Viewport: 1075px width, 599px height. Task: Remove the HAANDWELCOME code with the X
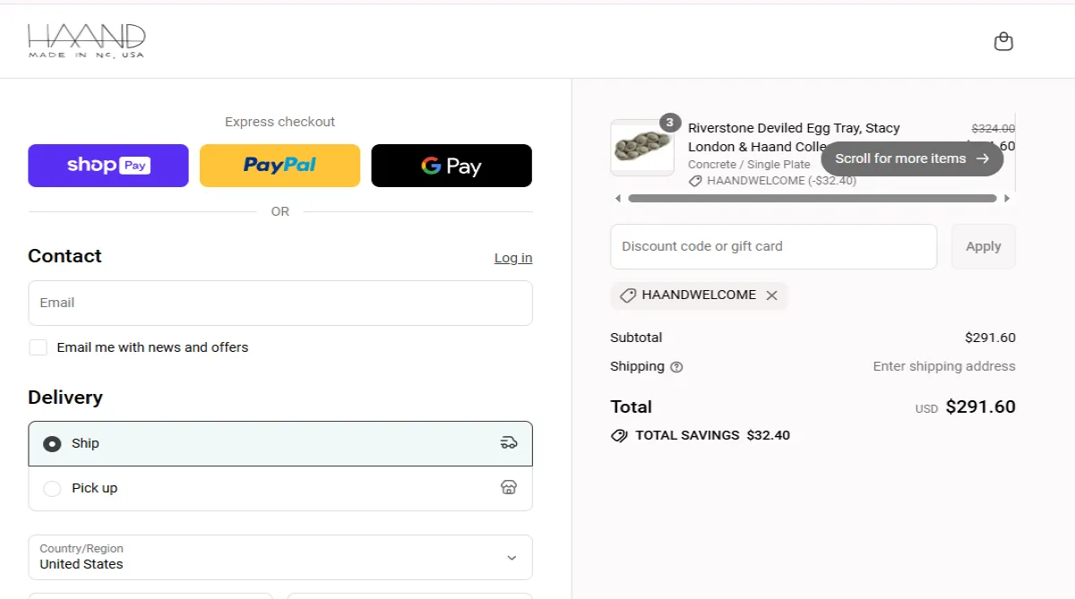(x=771, y=295)
